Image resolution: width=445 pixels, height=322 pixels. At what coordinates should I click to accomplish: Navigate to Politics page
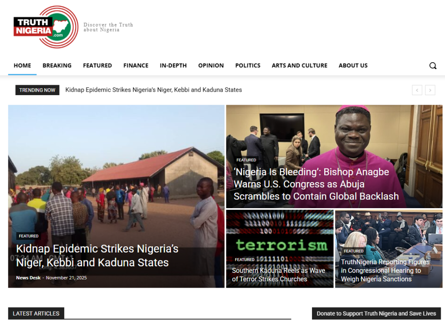pyautogui.click(x=248, y=66)
